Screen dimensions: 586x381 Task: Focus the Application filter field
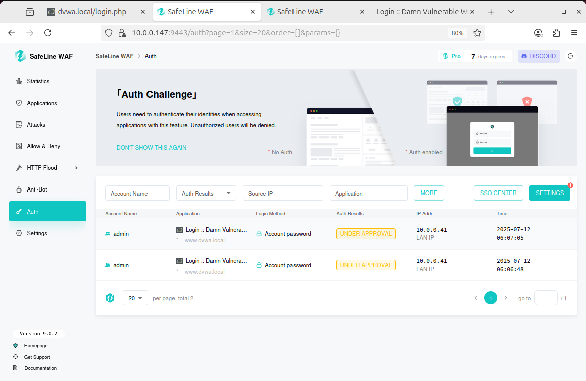(x=368, y=193)
